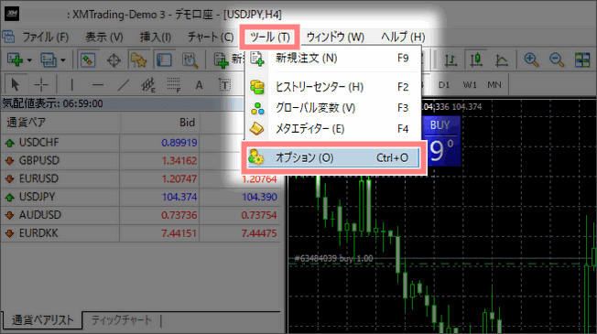Choose メタエディター (E) menu entry
This screenshot has height=334, width=597.
pos(332,129)
